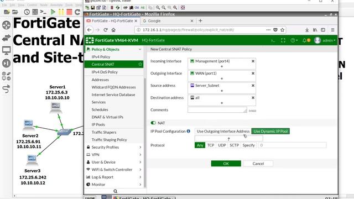Select the GNS3 switches device category icon

tap(6, 38)
